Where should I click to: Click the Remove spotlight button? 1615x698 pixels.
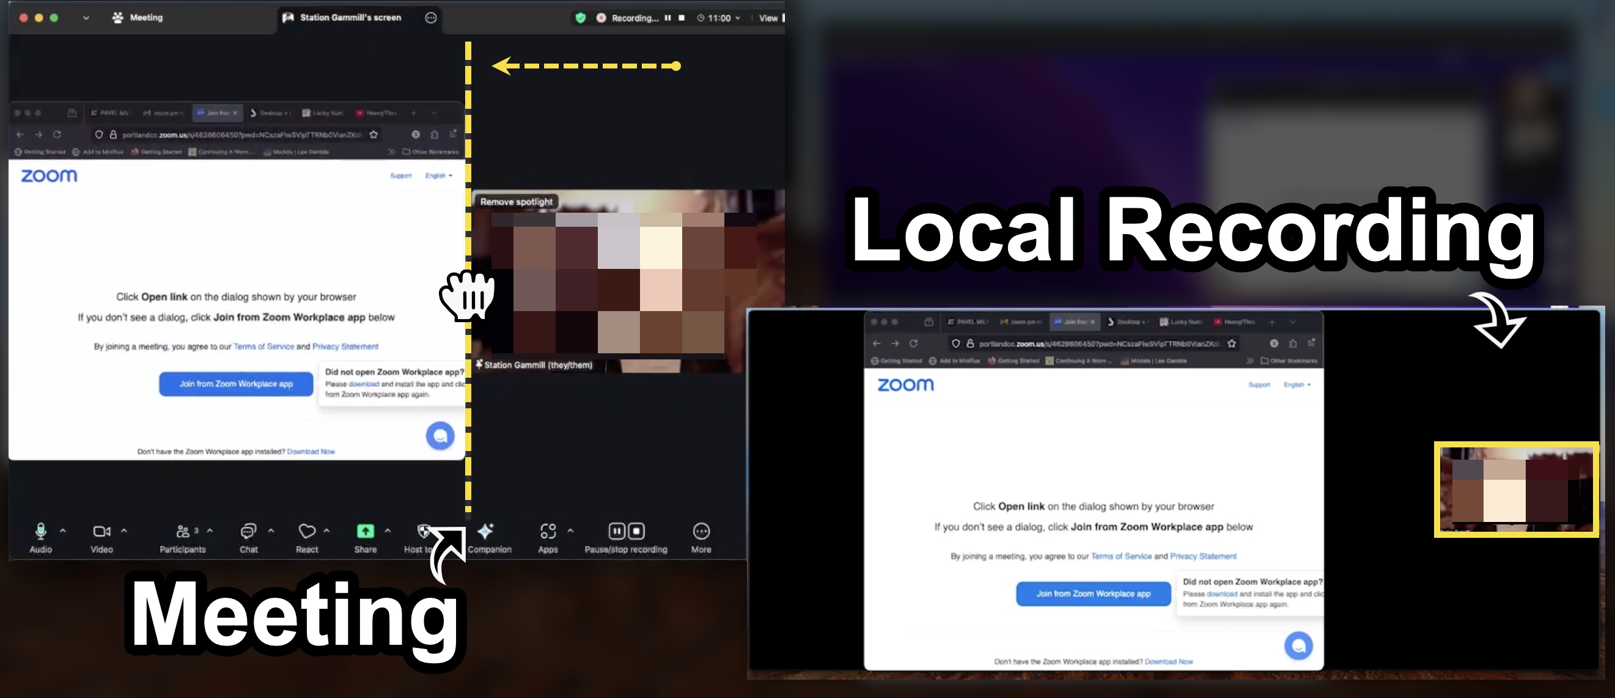pyautogui.click(x=516, y=201)
